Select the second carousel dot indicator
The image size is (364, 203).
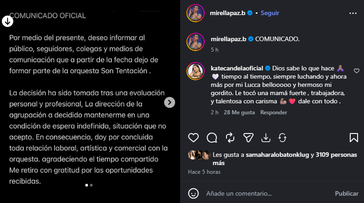pos(91,185)
